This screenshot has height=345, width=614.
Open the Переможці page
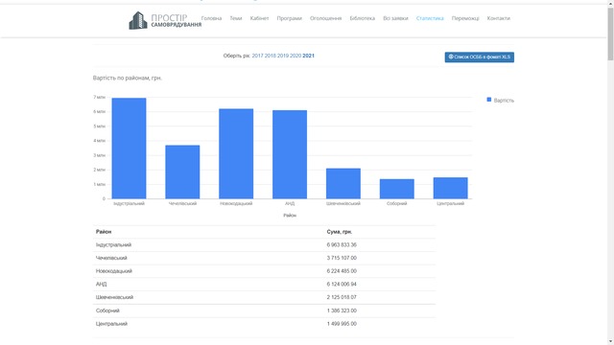coord(465,18)
